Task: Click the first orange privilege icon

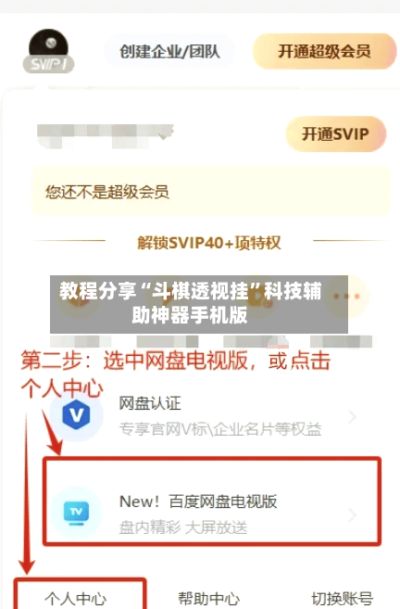Action: pyautogui.click(x=79, y=296)
